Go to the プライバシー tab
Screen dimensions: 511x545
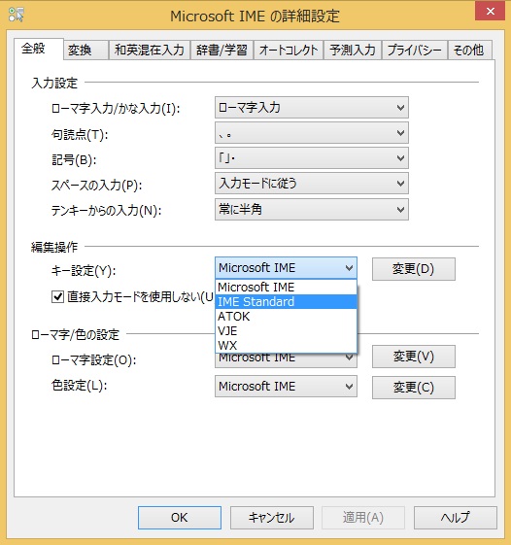click(415, 51)
